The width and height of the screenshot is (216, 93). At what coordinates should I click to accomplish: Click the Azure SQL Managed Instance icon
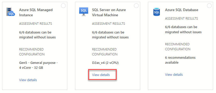(11, 12)
